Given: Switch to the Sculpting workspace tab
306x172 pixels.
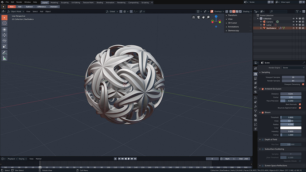Looking at the screenshot, I should click(x=65, y=3).
